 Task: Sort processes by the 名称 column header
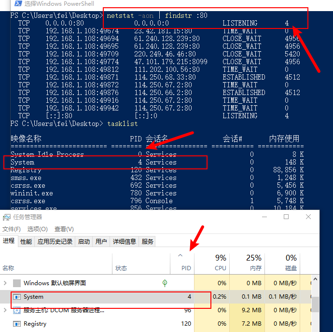56,263
